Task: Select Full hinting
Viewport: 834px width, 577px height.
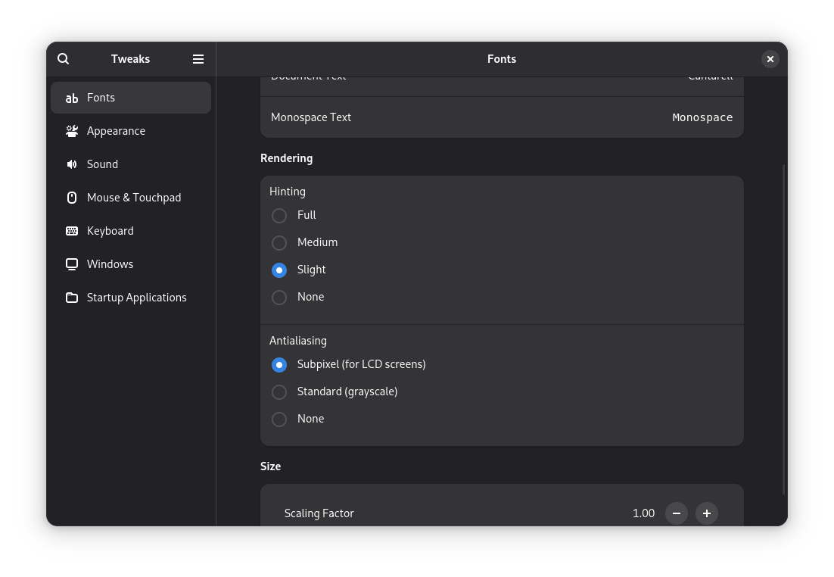Action: 279,216
